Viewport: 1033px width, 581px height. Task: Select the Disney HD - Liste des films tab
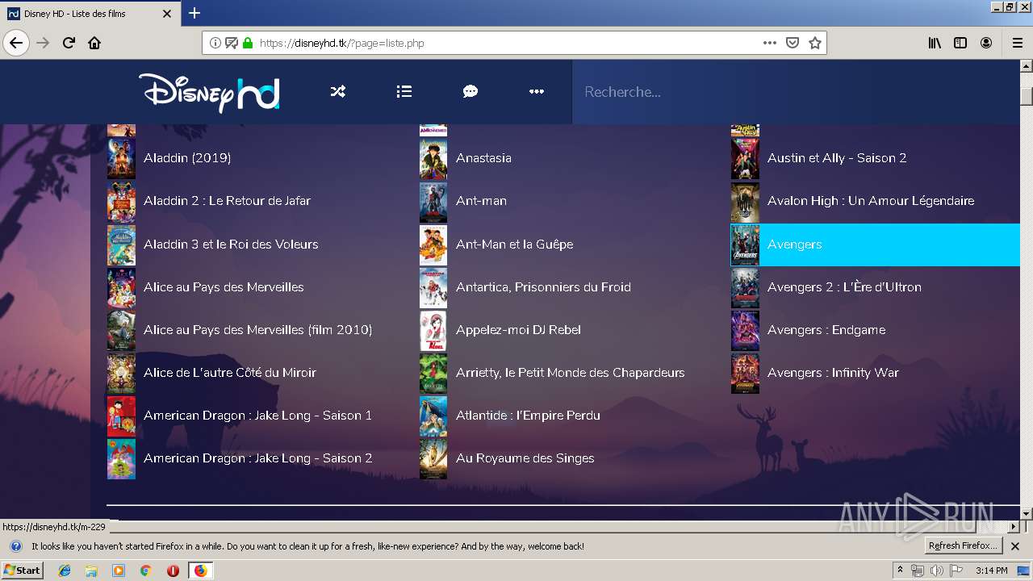click(90, 14)
